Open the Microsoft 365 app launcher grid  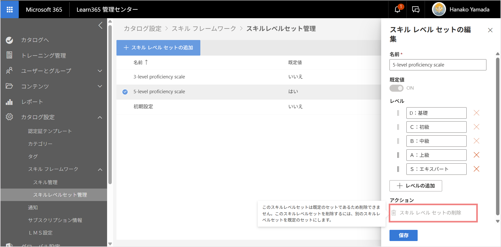coord(10,10)
